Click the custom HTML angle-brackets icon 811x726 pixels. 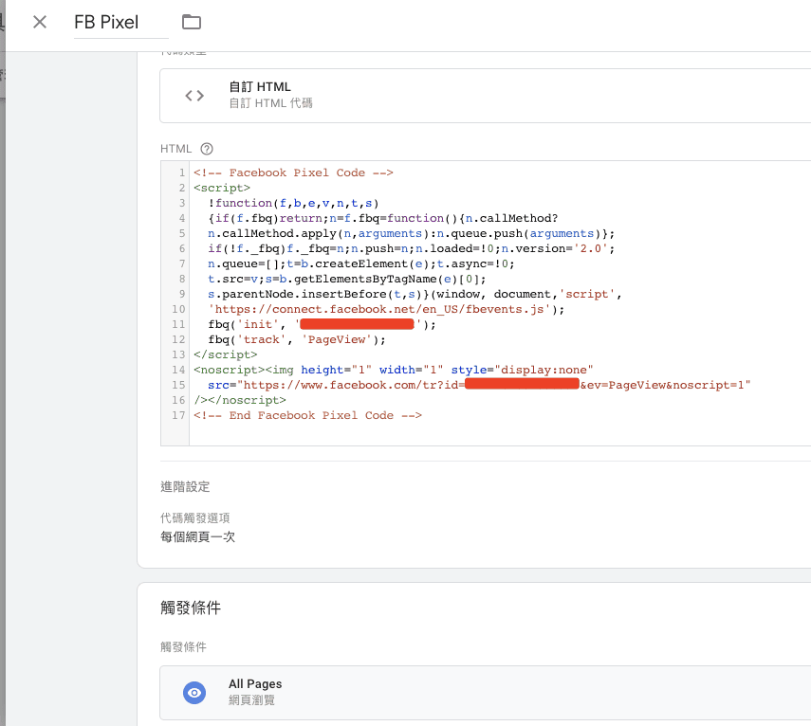click(194, 95)
